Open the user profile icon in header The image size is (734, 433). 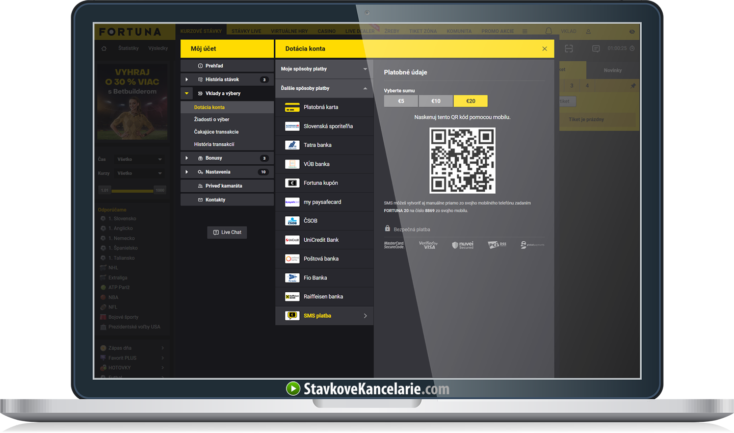pyautogui.click(x=588, y=32)
